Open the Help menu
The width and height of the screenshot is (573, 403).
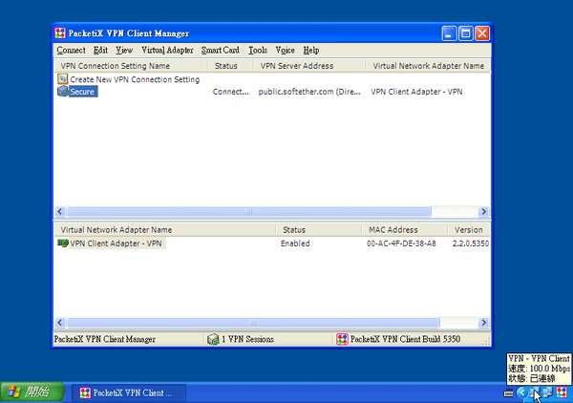[x=311, y=50]
